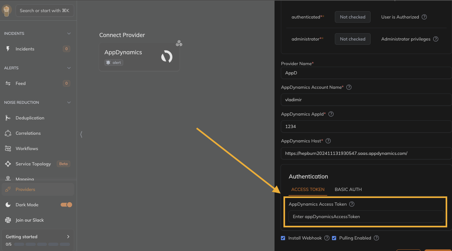452x251 pixels.
Task: Click the Slack logo icon
Action: coord(8,220)
